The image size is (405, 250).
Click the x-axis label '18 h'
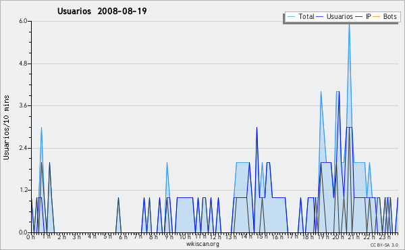(308, 237)
